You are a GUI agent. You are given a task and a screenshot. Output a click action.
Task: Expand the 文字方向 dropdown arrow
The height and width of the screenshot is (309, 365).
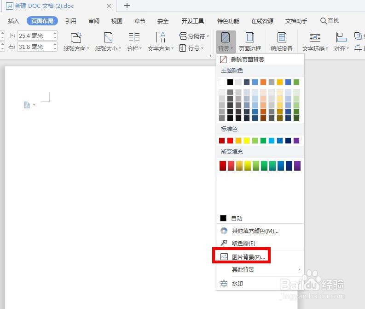(x=172, y=48)
